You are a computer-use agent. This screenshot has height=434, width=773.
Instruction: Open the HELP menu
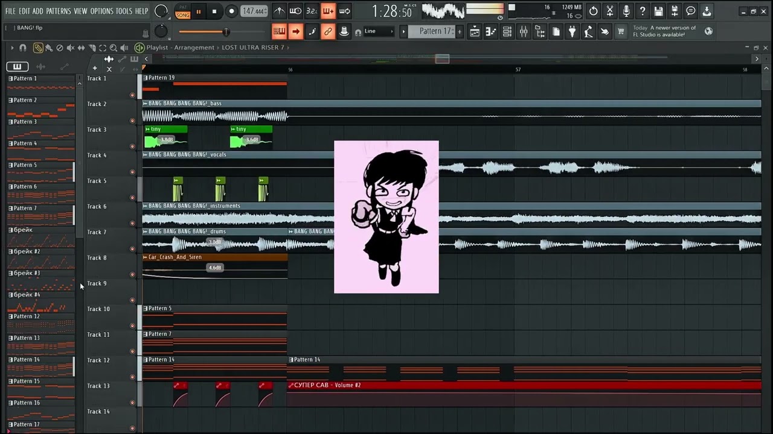click(141, 11)
